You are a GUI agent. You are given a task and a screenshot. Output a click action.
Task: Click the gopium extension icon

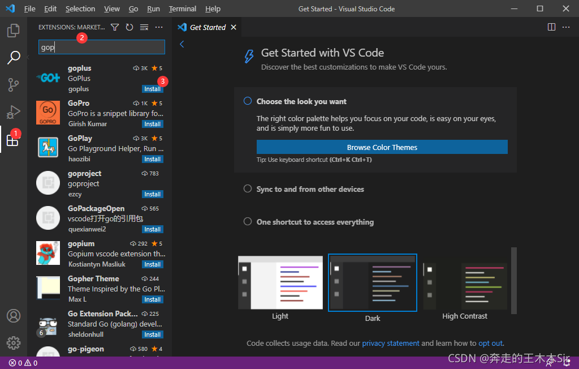point(48,253)
